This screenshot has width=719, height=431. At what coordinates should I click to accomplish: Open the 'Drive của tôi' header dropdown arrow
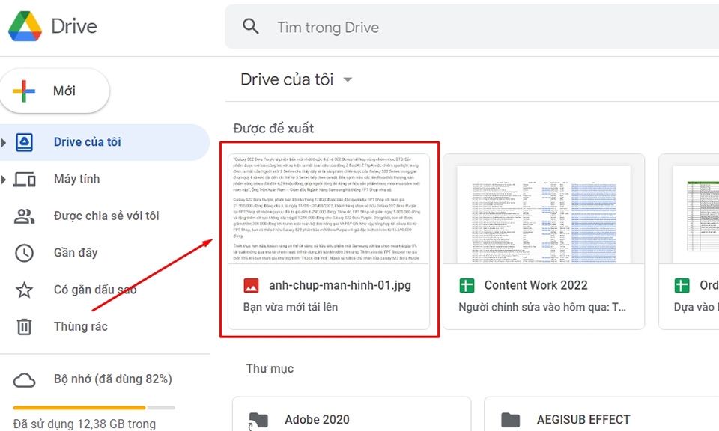(x=348, y=80)
